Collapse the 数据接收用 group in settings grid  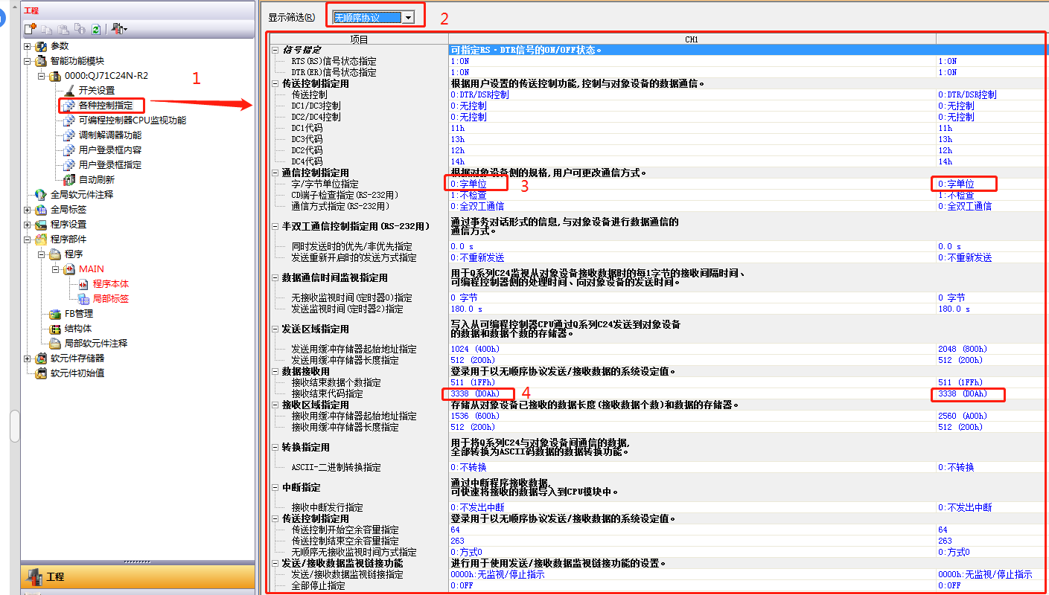(275, 371)
